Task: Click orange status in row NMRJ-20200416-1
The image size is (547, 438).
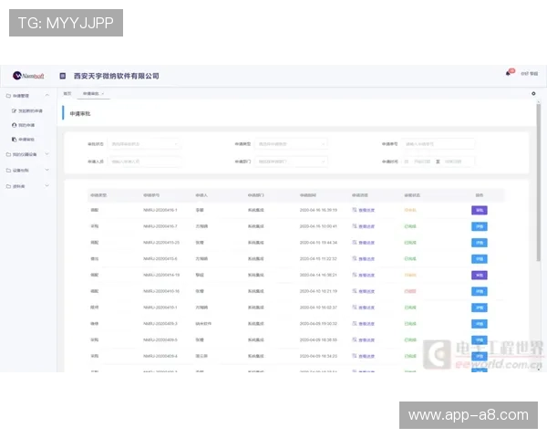Action: coord(410,210)
